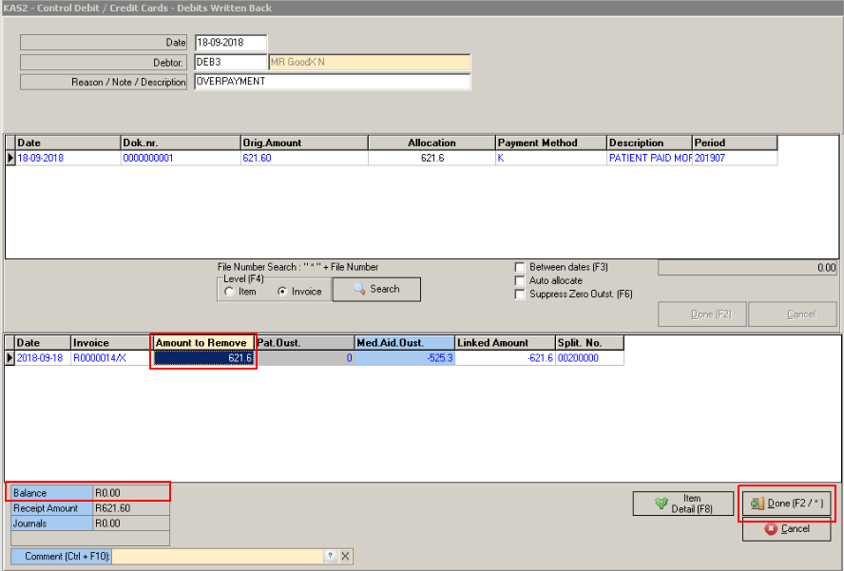Choose the Invoice level radio button
The image size is (844, 571).
click(x=282, y=292)
